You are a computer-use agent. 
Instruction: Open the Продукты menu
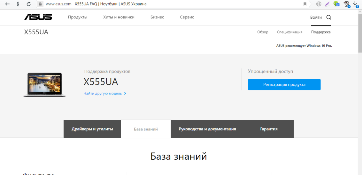[x=78, y=17]
